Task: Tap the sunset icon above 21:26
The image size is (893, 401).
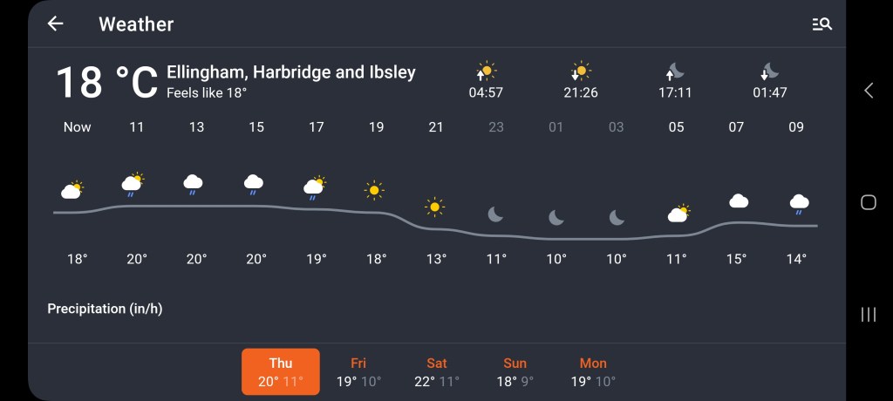Action: (x=581, y=71)
